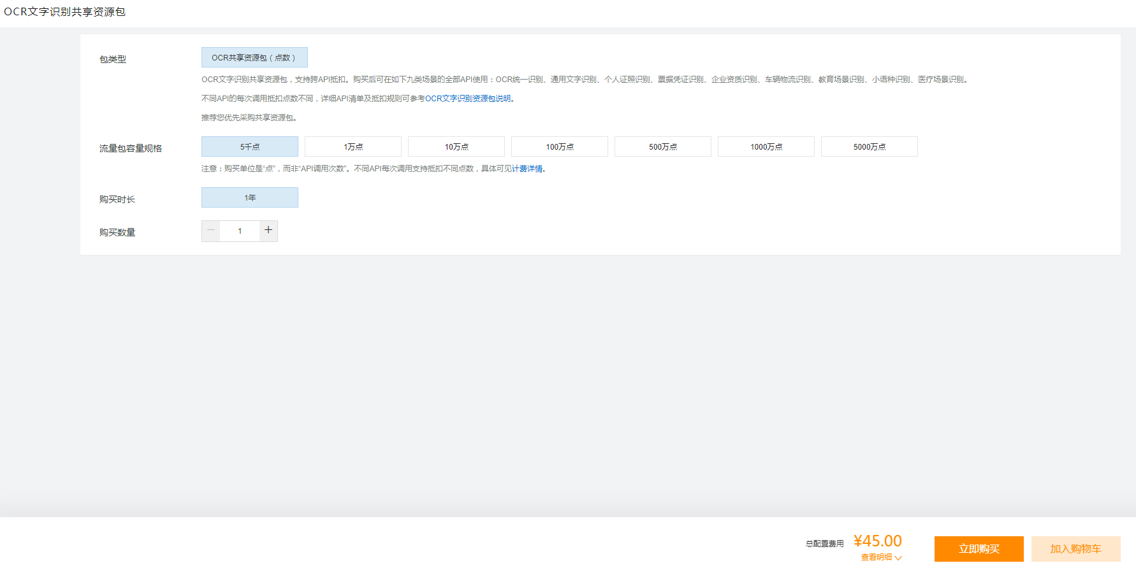This screenshot has width=1136, height=570.
Task: Click the OCR文字识别共享资源包 page title
Action: pos(64,12)
